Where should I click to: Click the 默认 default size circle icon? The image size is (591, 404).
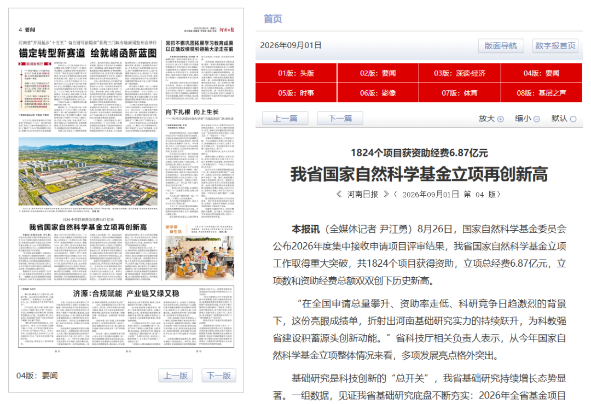(x=573, y=119)
